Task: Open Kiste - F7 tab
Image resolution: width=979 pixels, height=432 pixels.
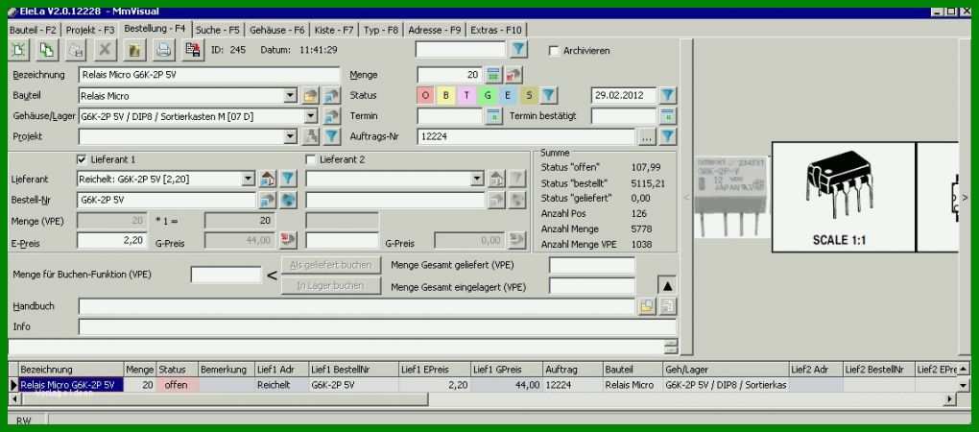Action: (x=334, y=30)
